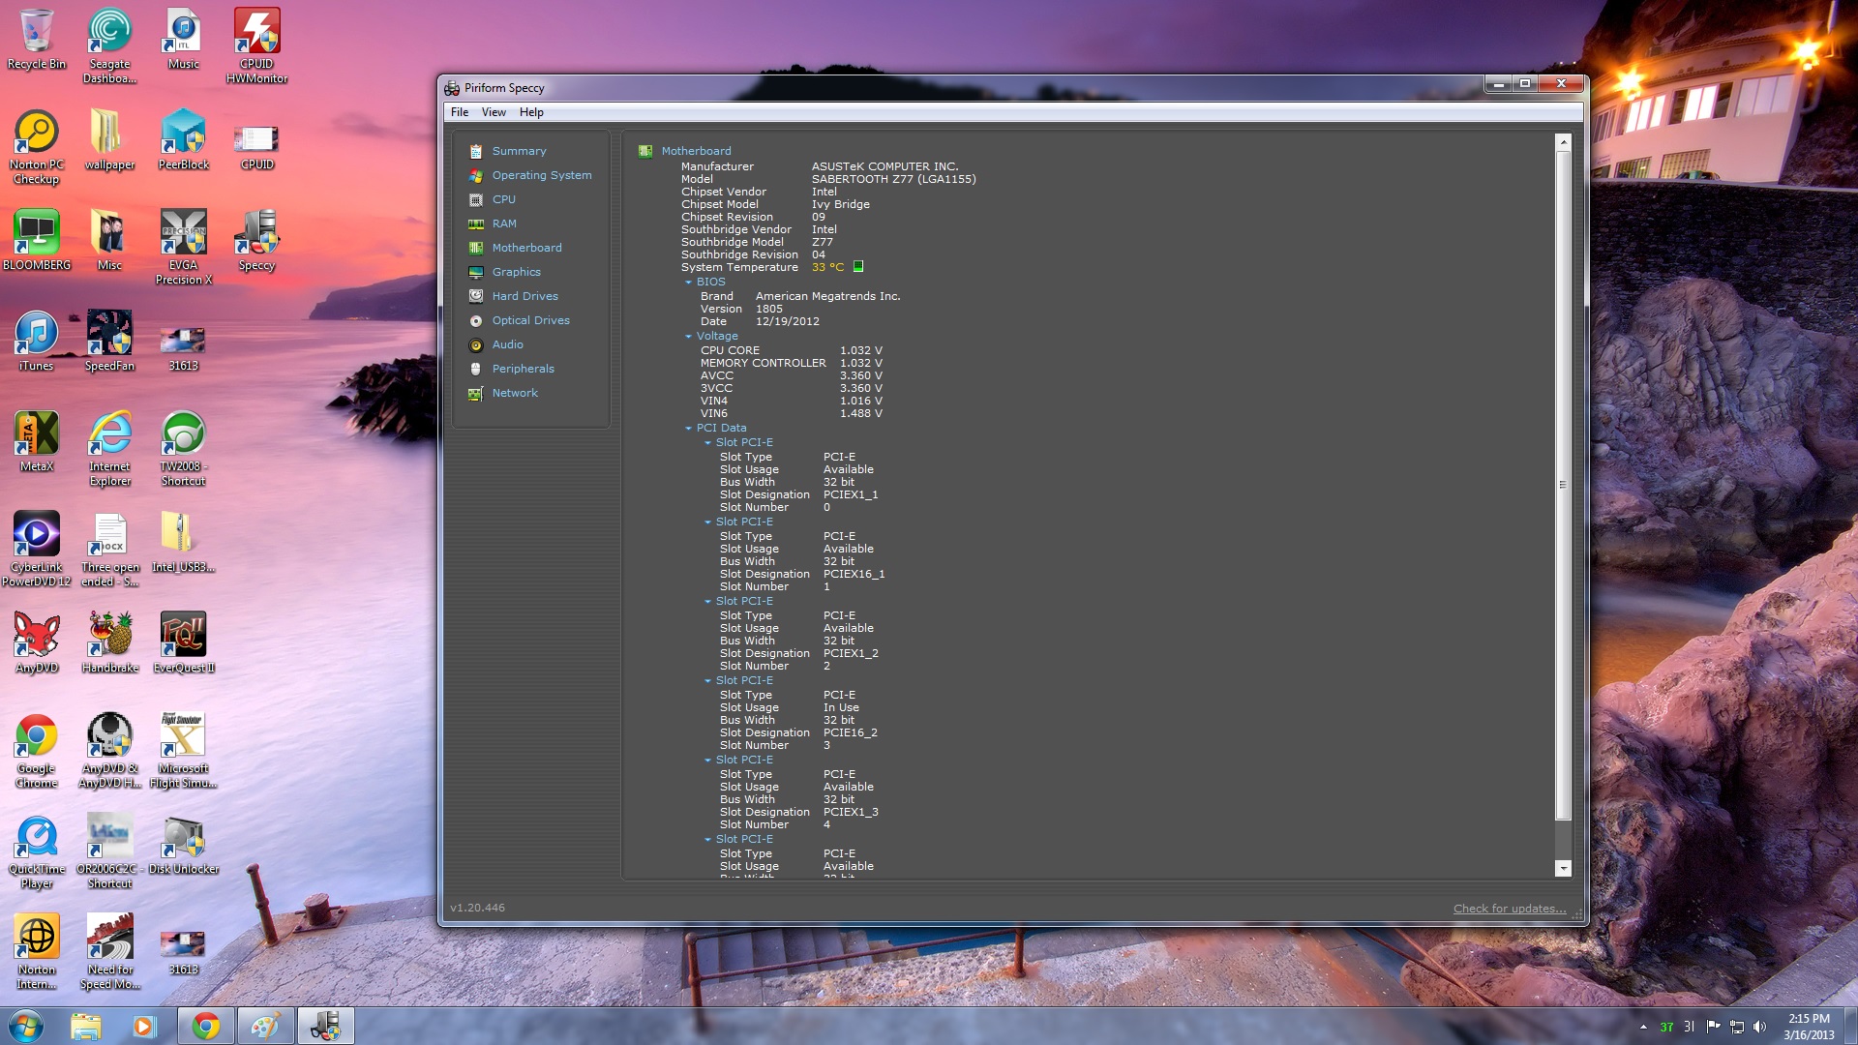Viewport: 1858px width, 1045px height.
Task: Click the American Megatrends Inc. brand value
Action: coord(827,296)
